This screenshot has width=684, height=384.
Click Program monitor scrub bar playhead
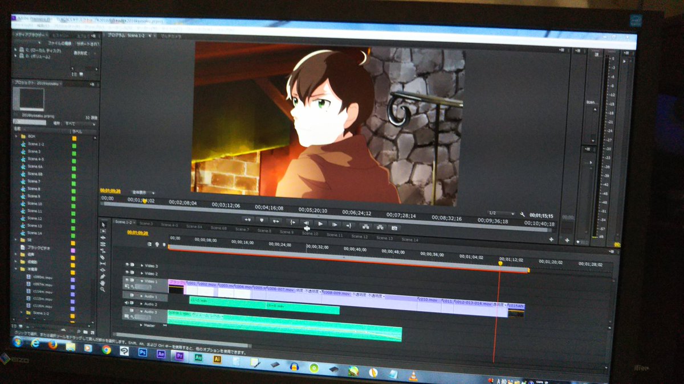pos(144,200)
